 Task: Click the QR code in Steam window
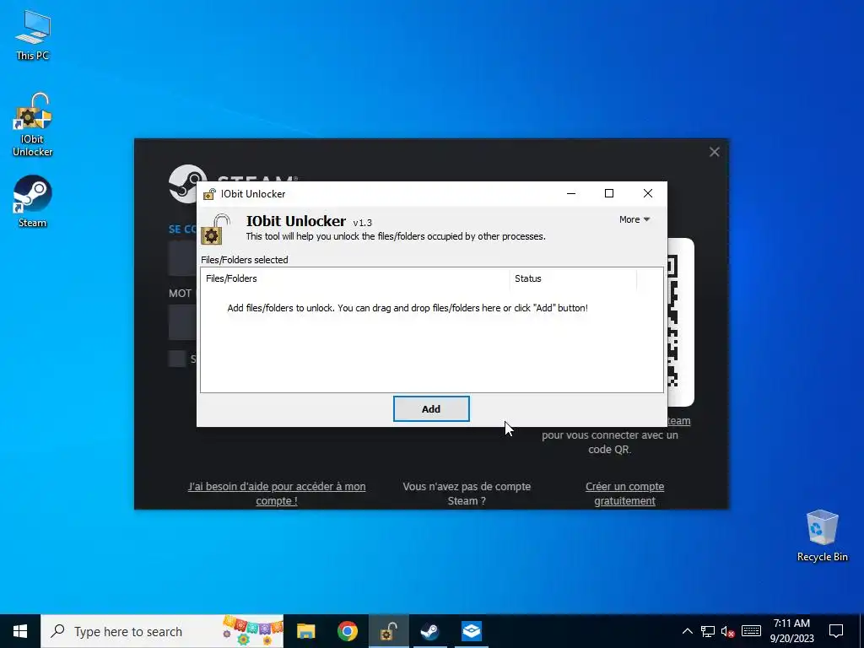[679, 321]
